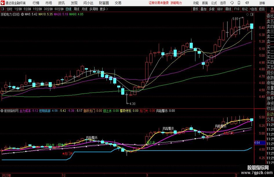Add stock with +自选 button
This screenshot has height=177, width=274.
pos(253,9)
